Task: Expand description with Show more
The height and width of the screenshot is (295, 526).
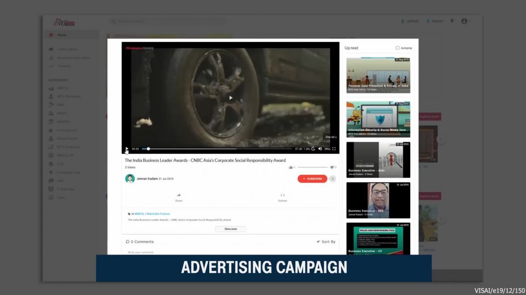Action: [230, 229]
